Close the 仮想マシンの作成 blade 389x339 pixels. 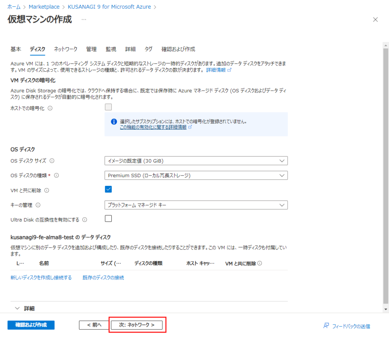(375, 20)
